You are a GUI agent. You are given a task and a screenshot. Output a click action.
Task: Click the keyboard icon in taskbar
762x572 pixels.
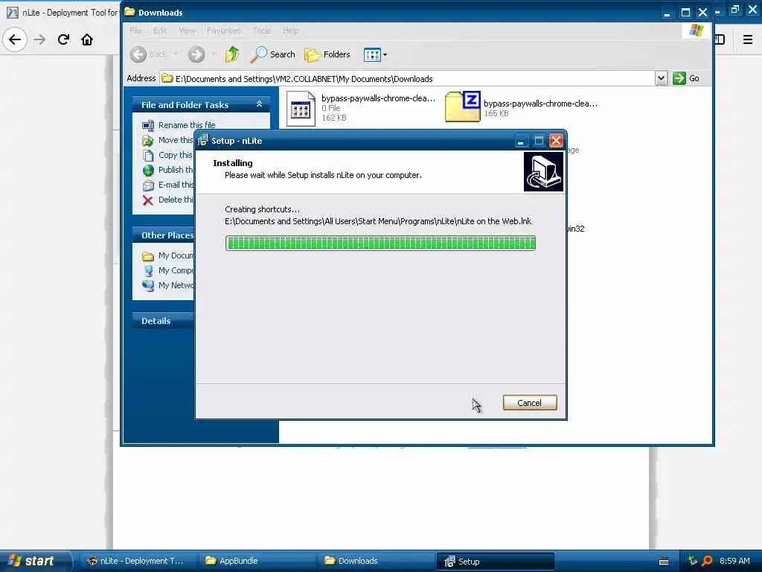pyautogui.click(x=664, y=562)
